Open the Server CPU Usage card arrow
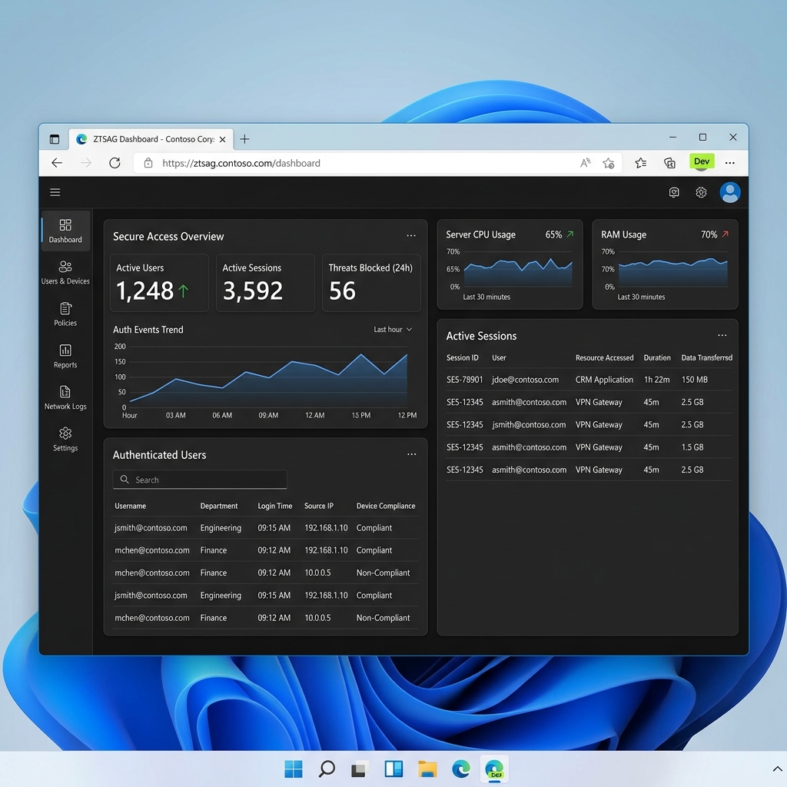 tap(569, 234)
